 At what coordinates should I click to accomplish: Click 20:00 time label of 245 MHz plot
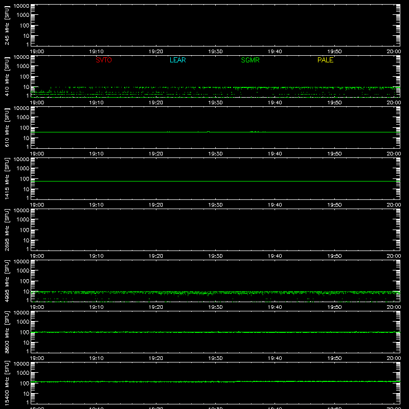pyautogui.click(x=394, y=52)
